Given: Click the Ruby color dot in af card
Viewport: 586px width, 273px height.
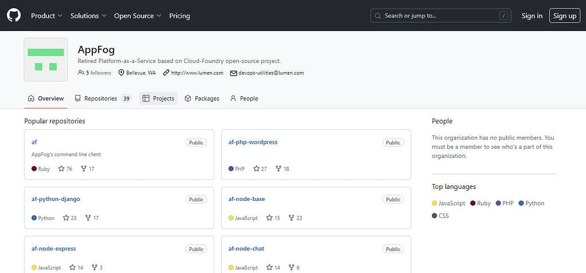Looking at the screenshot, I should (34, 169).
